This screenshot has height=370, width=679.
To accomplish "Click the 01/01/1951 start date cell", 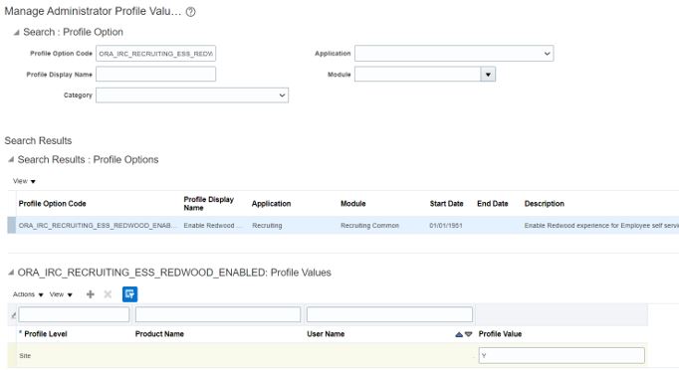I will click(x=446, y=226).
